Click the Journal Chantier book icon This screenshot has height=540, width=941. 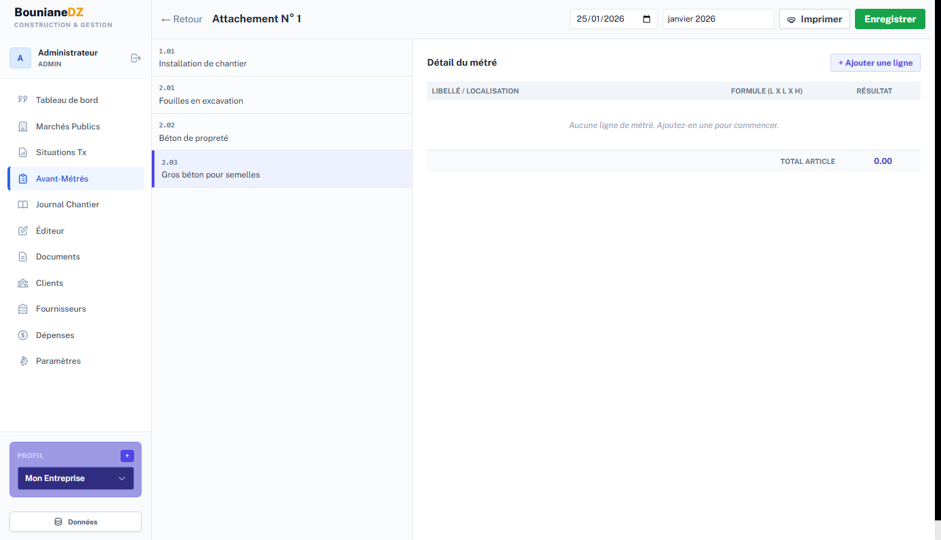click(x=23, y=205)
